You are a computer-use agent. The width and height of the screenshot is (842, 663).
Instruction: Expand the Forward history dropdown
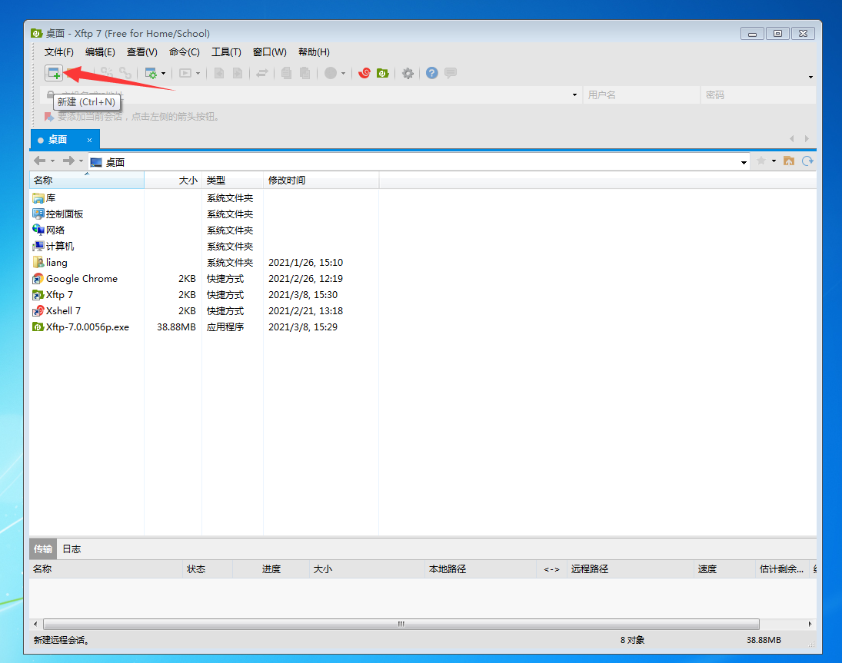(x=81, y=161)
